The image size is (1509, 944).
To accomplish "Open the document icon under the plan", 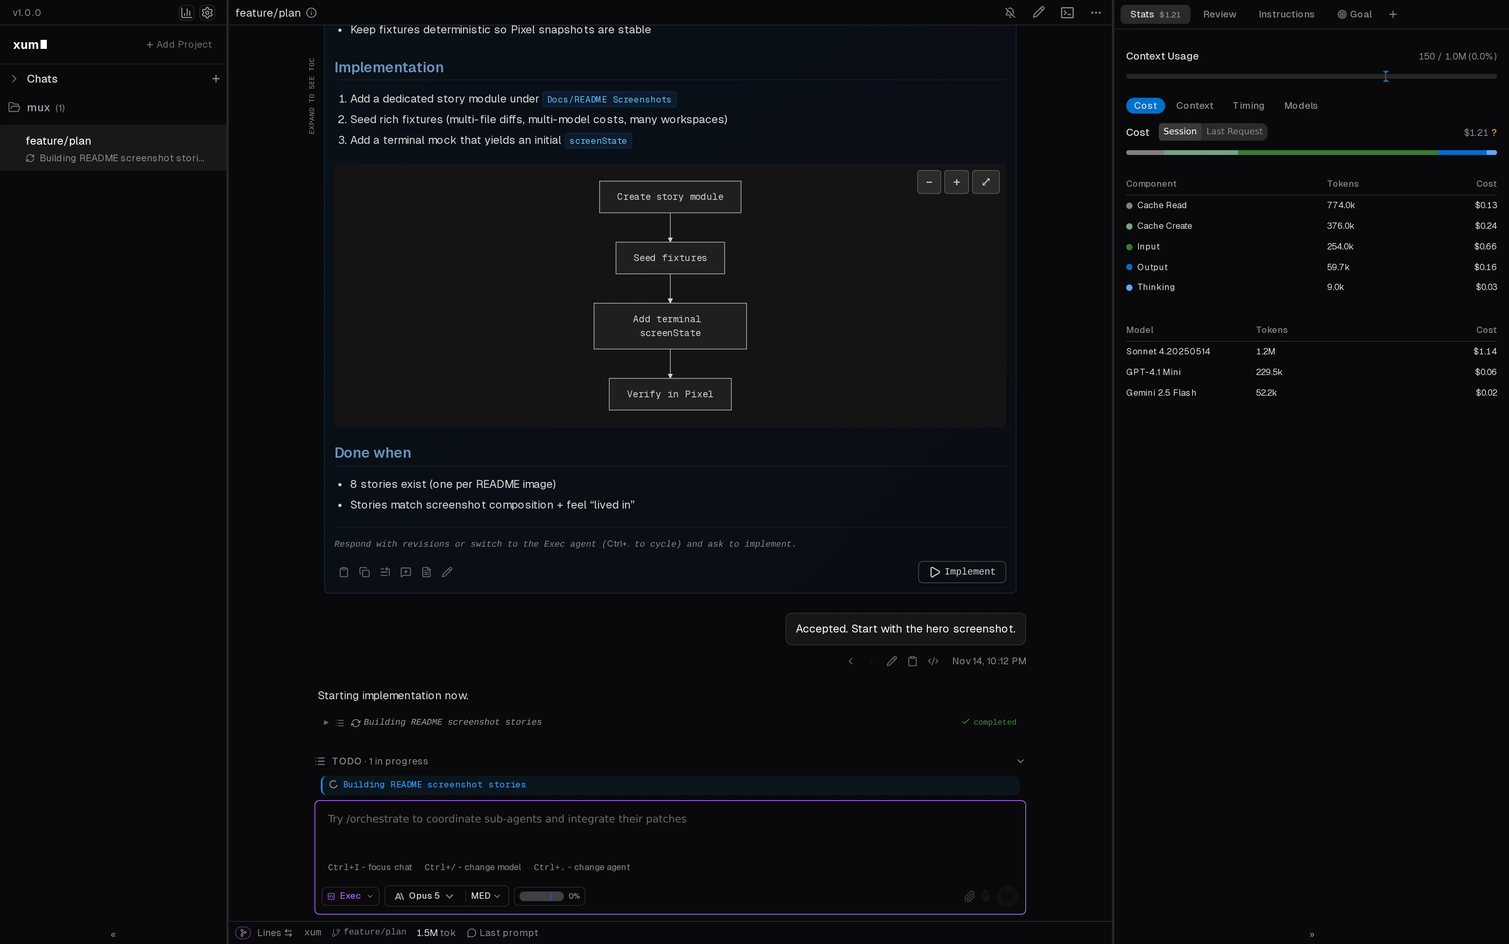I will 426,572.
